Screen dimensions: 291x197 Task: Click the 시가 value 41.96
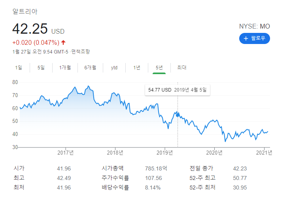tap(64, 168)
